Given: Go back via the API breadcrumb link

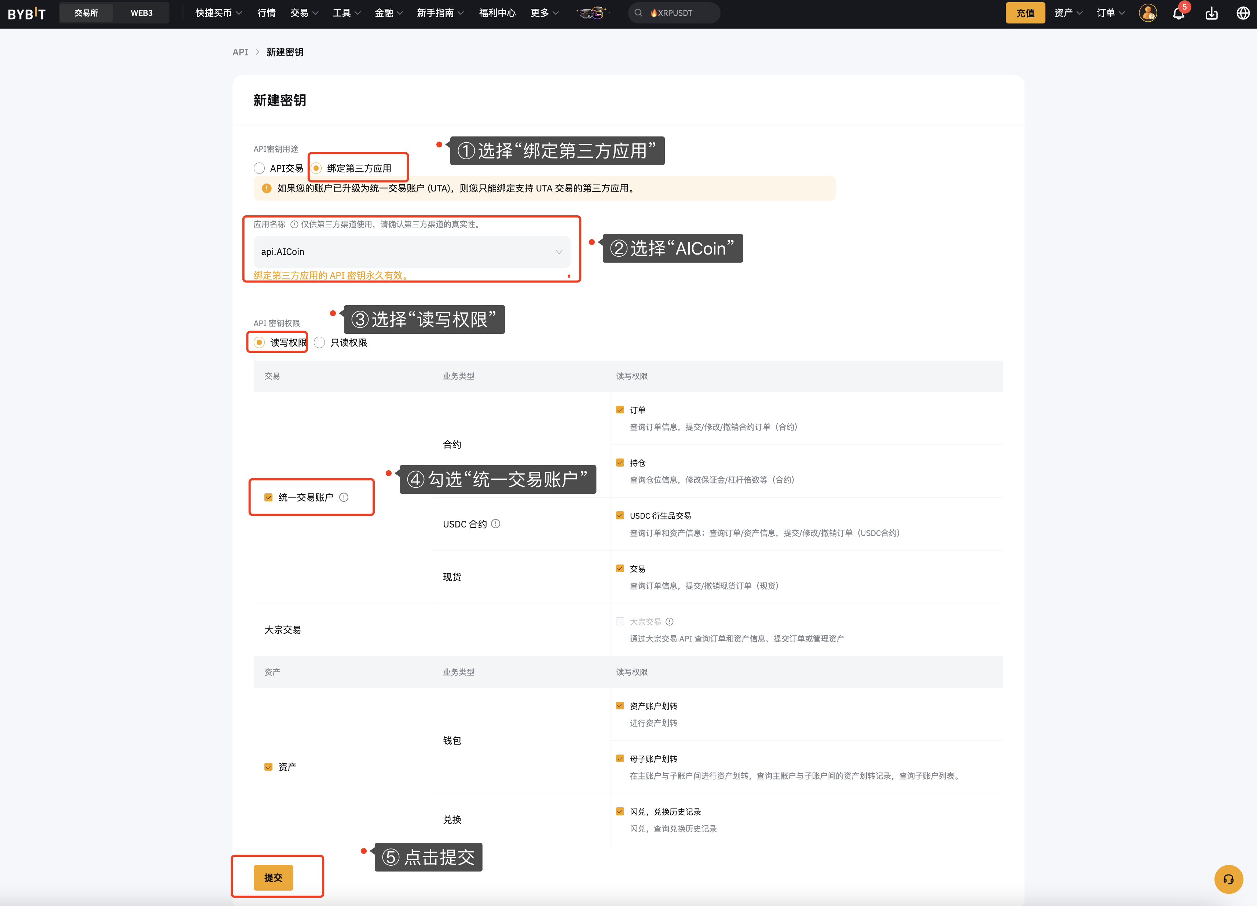Looking at the screenshot, I should 240,52.
